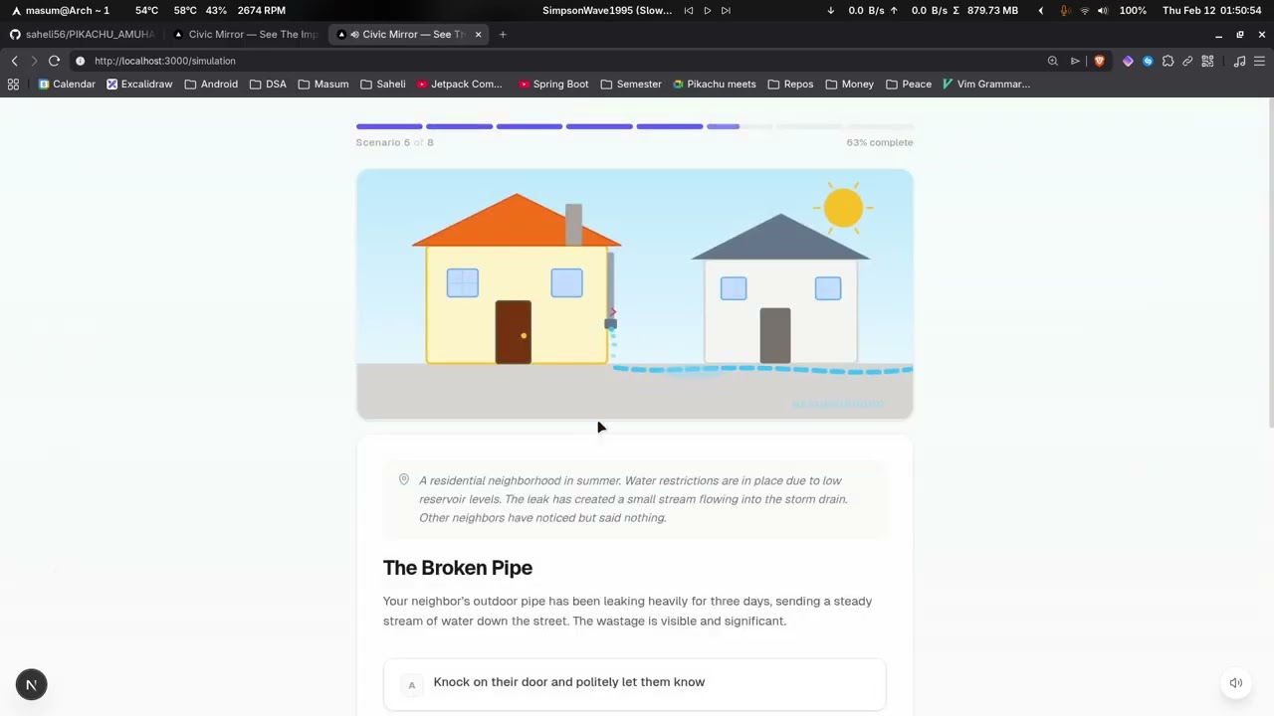
Task: Focus the localhost:3000/simulation address field
Action: click(165, 61)
